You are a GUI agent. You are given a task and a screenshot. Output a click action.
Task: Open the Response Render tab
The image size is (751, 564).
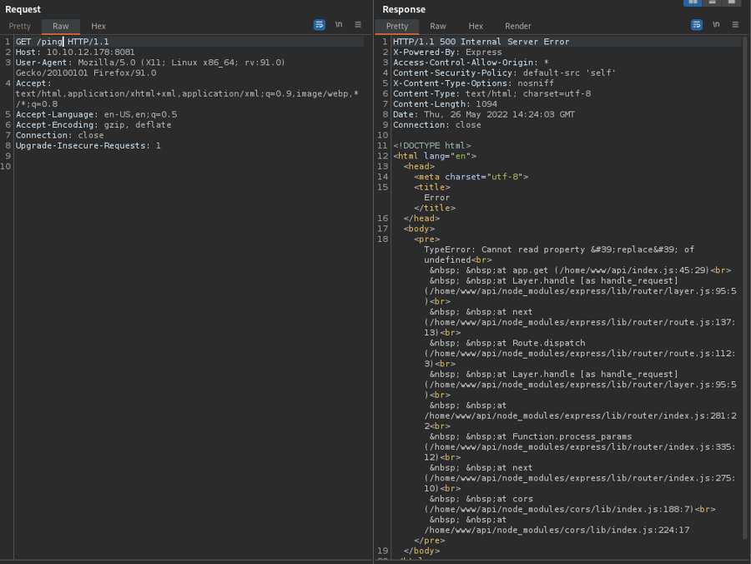click(517, 26)
